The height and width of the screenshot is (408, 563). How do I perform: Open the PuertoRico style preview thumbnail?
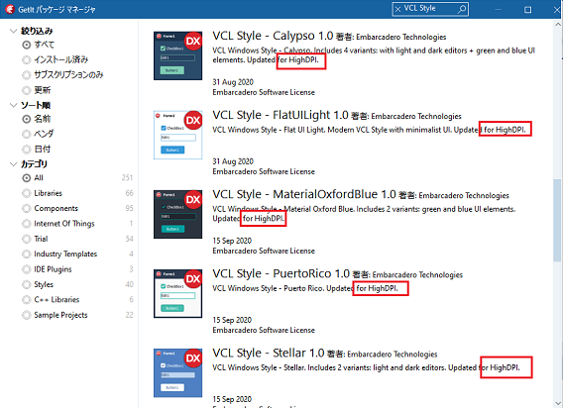[x=177, y=293]
